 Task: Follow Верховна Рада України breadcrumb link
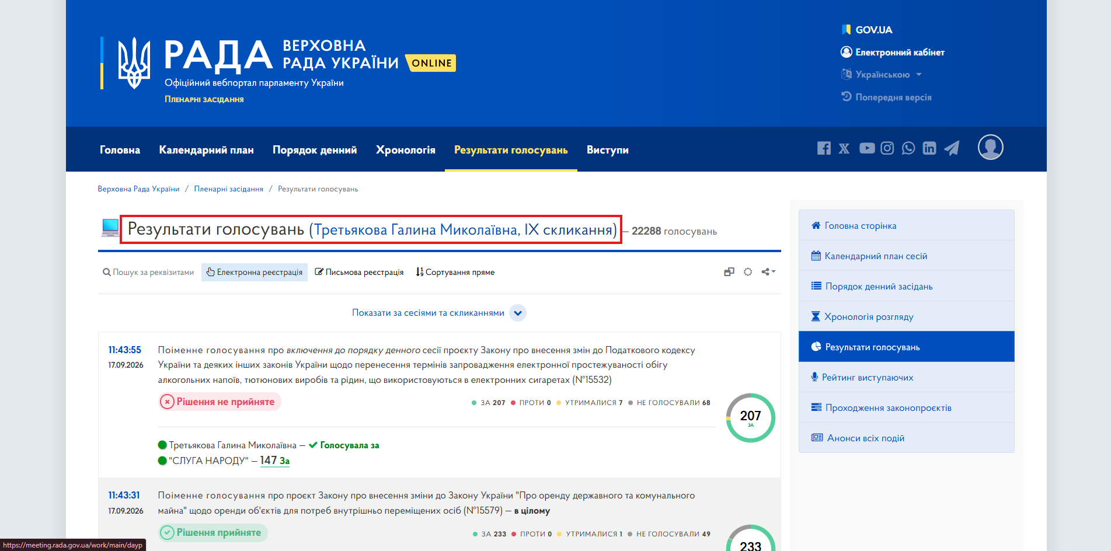pyautogui.click(x=138, y=189)
